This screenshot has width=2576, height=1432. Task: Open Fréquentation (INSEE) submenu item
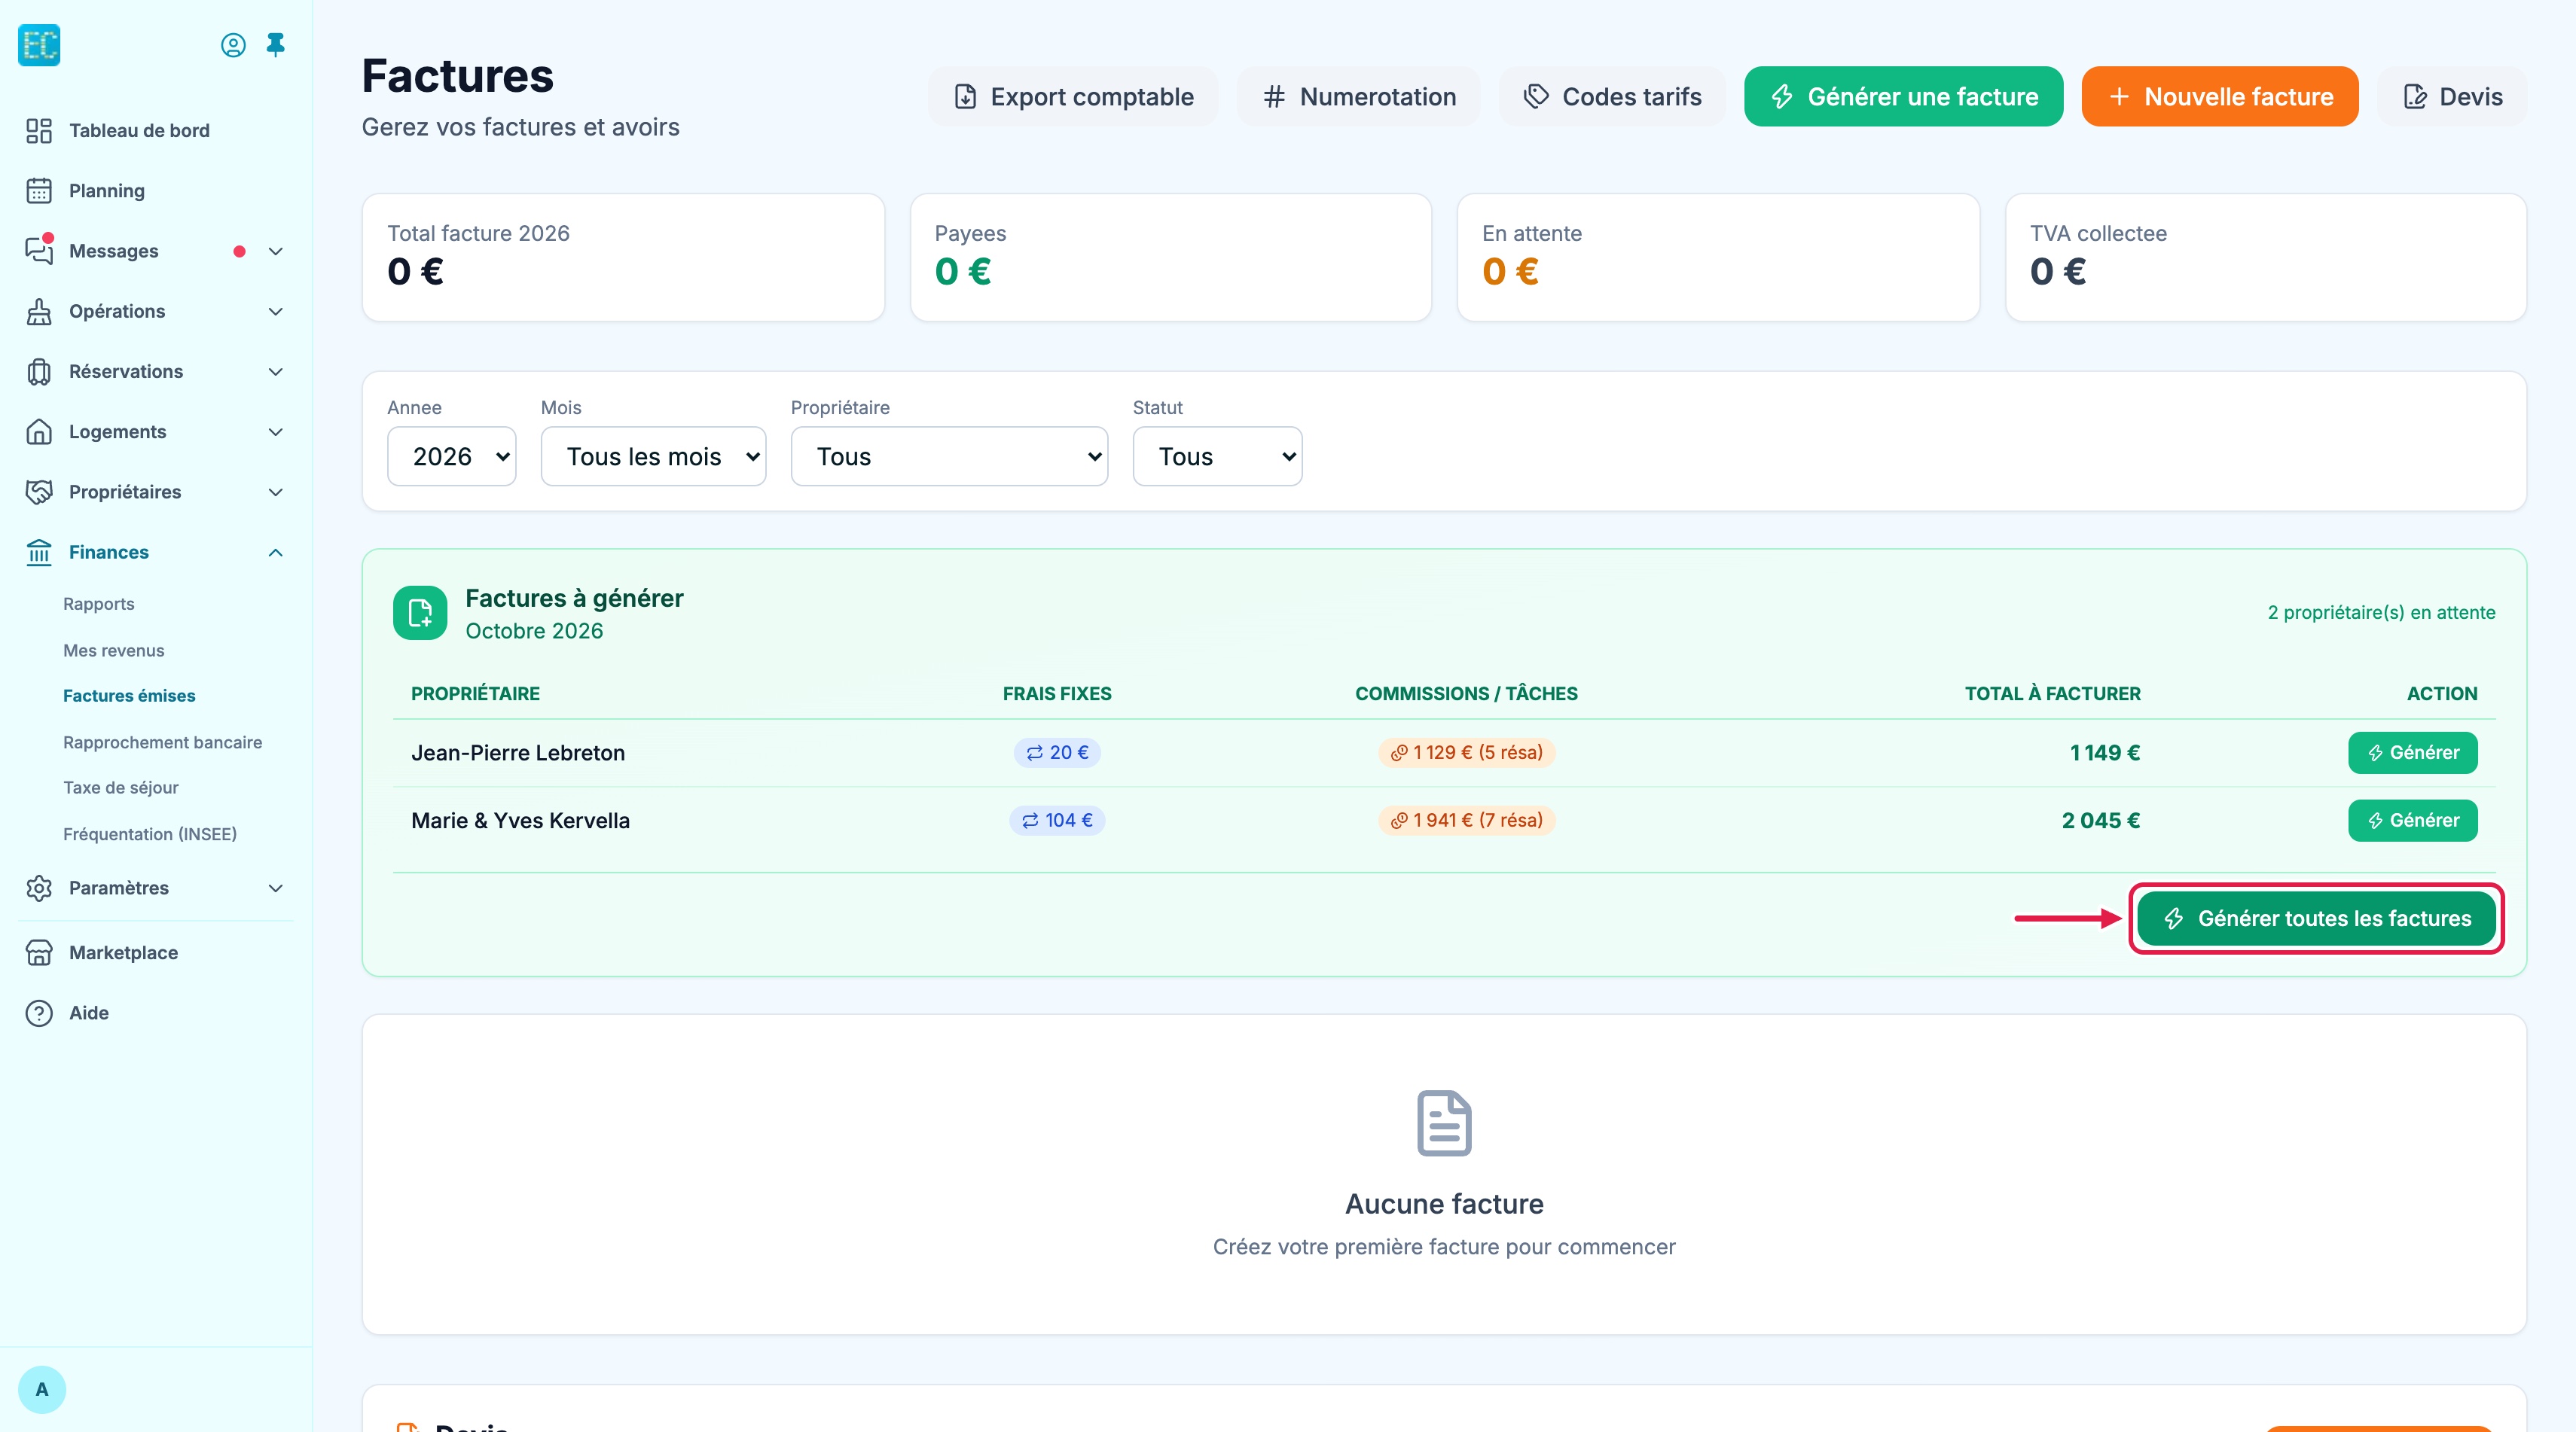[x=150, y=833]
